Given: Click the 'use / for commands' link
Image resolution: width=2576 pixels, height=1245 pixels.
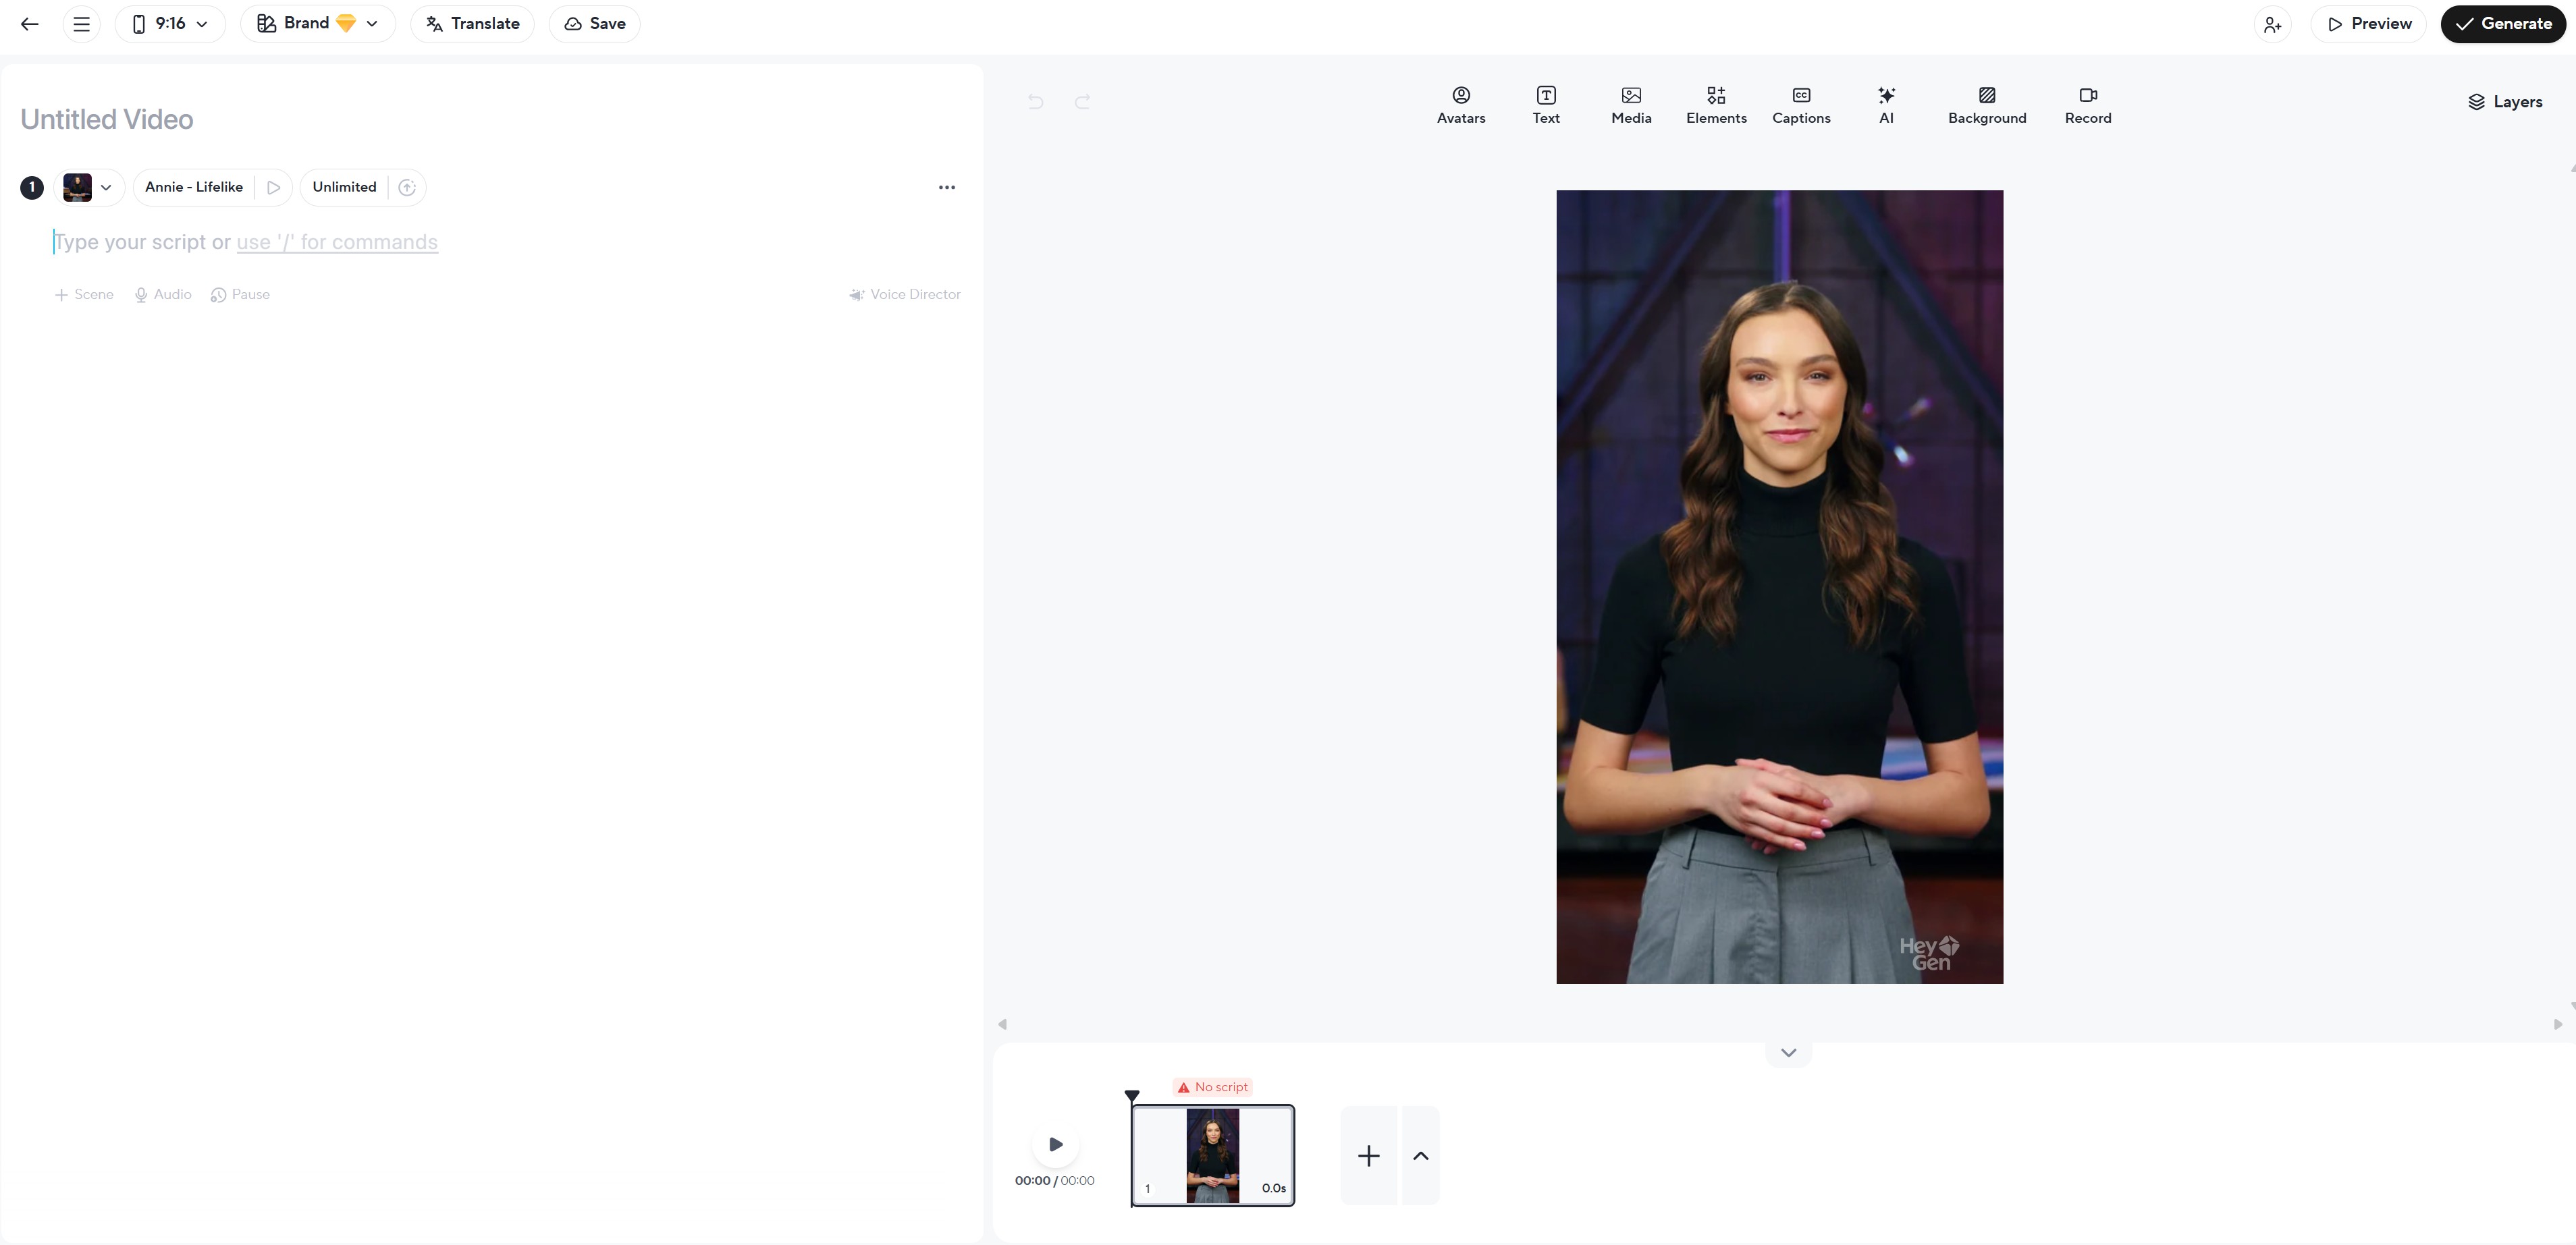Looking at the screenshot, I should click(x=337, y=242).
